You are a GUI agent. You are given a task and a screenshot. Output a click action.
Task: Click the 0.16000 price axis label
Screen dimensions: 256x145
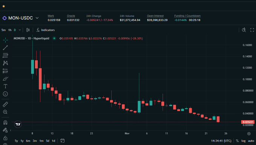(247, 45)
